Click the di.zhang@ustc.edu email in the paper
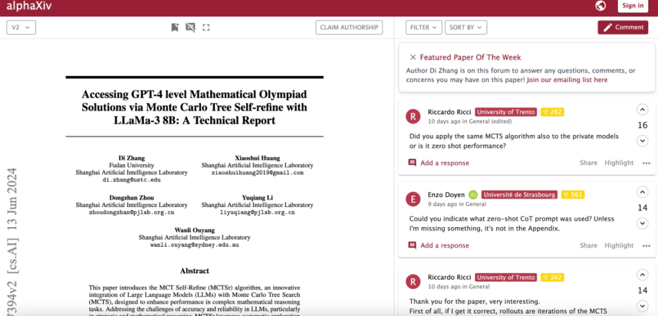The width and height of the screenshot is (658, 316). (132, 180)
